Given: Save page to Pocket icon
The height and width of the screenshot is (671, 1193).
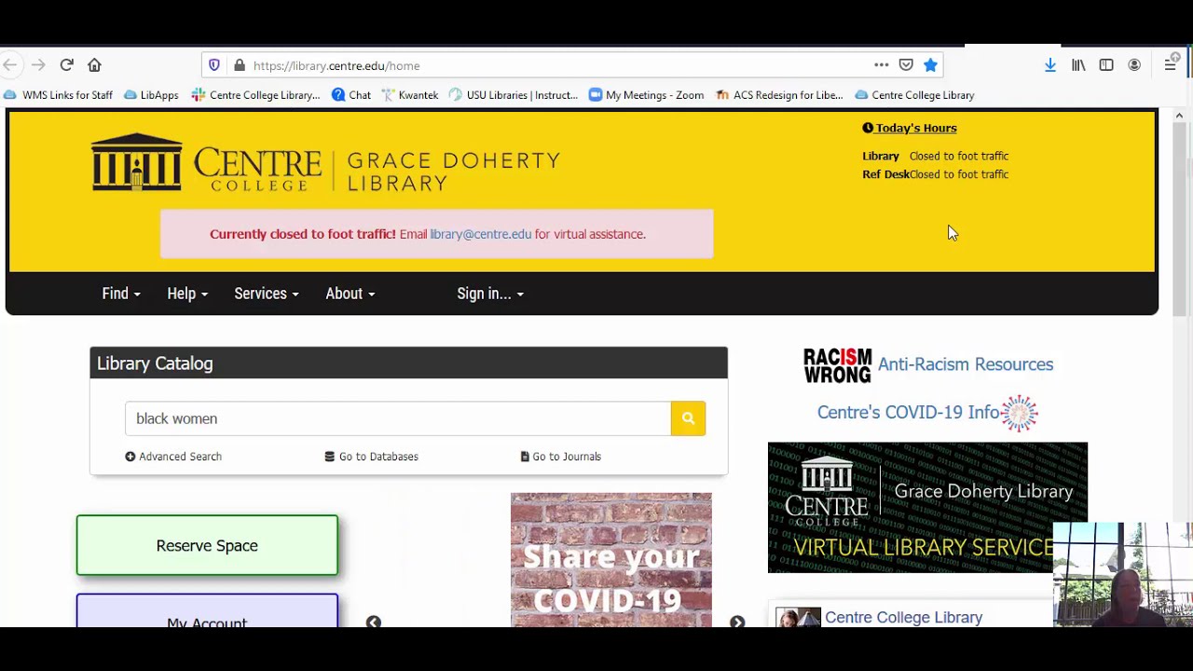Looking at the screenshot, I should click(x=906, y=65).
